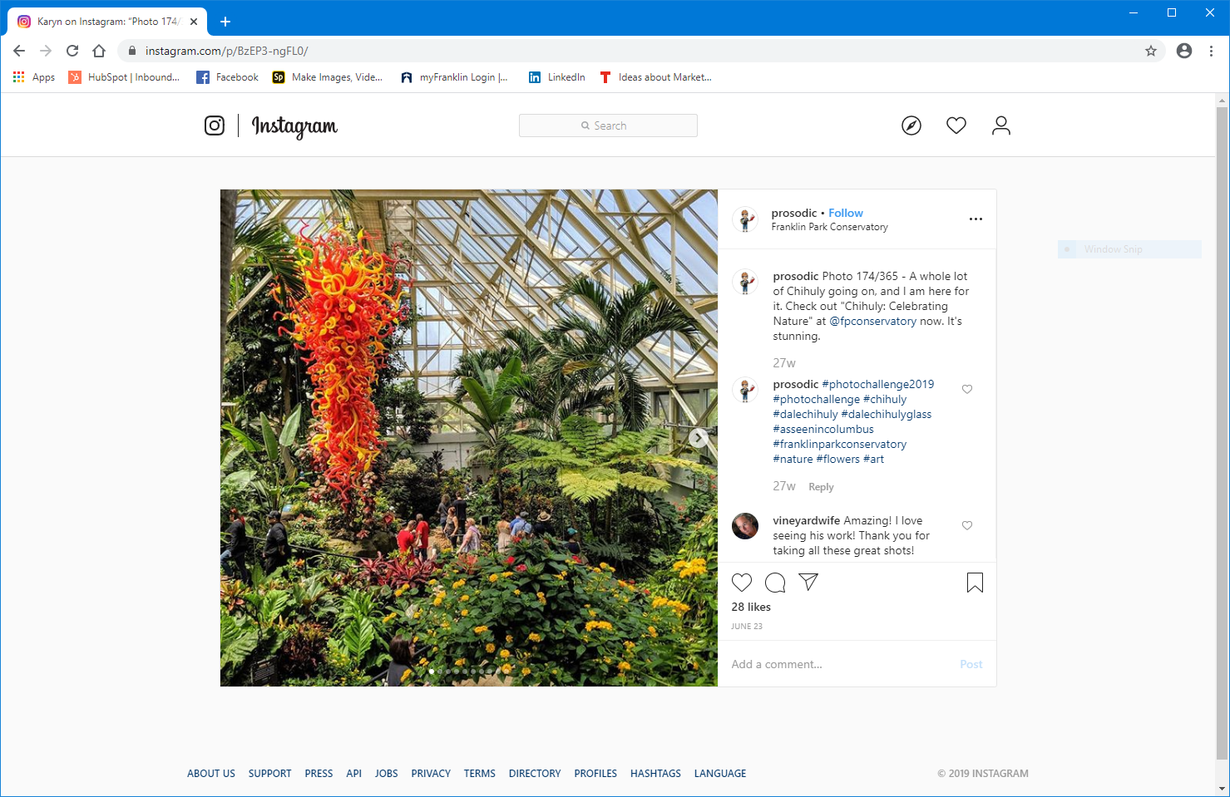1230x797 pixels.
Task: Reply to prosodic's hashtag comment
Action: tap(821, 487)
